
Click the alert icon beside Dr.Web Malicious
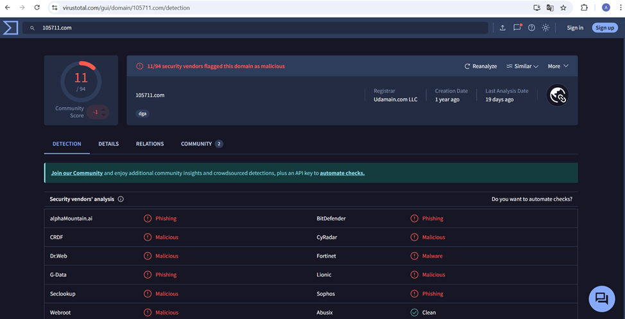(148, 256)
